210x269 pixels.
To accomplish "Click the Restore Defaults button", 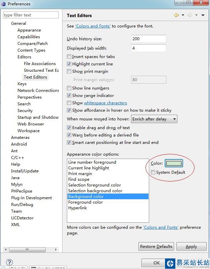I will point(156,247).
